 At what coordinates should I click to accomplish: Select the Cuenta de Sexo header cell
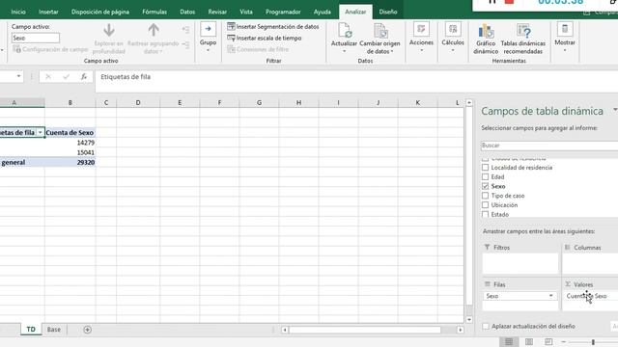pyautogui.click(x=70, y=133)
